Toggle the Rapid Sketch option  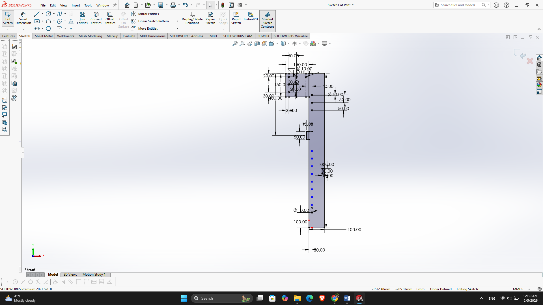point(236,18)
